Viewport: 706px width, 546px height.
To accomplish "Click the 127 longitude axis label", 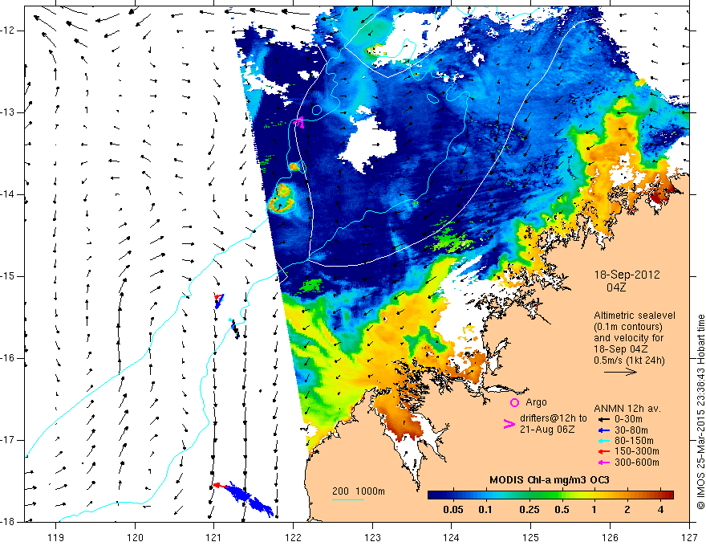I will (x=689, y=537).
